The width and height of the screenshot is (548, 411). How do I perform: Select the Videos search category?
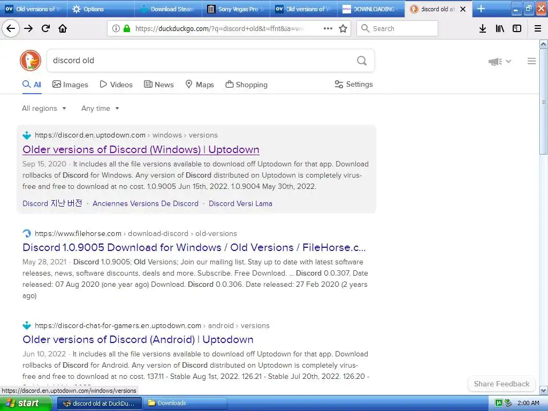[x=116, y=85]
